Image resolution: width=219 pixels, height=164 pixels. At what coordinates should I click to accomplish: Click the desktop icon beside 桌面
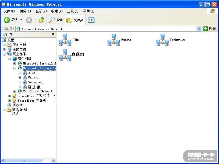pyautogui.click(x=4, y=40)
